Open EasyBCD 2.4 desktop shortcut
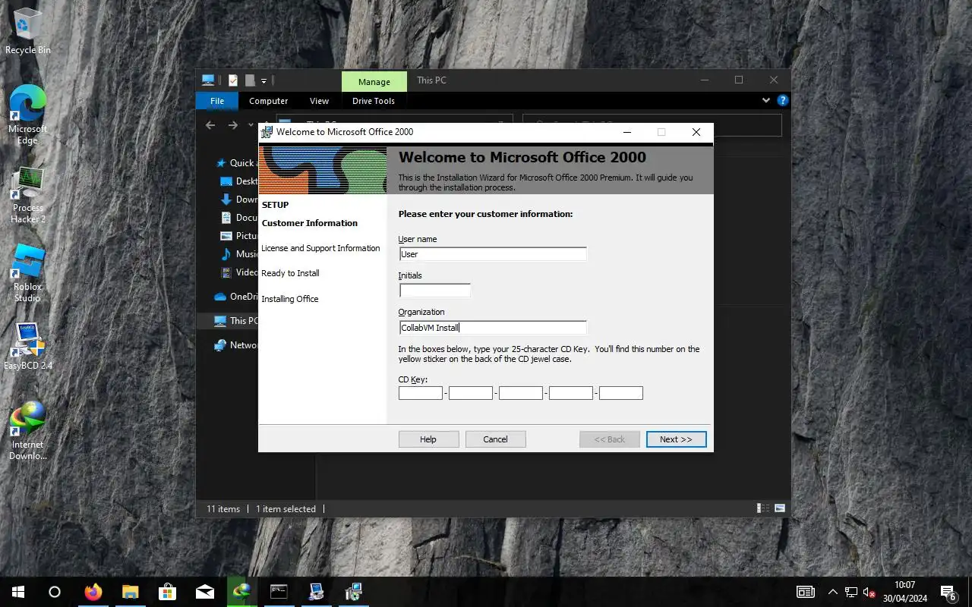The width and height of the screenshot is (972, 607). coord(28,346)
